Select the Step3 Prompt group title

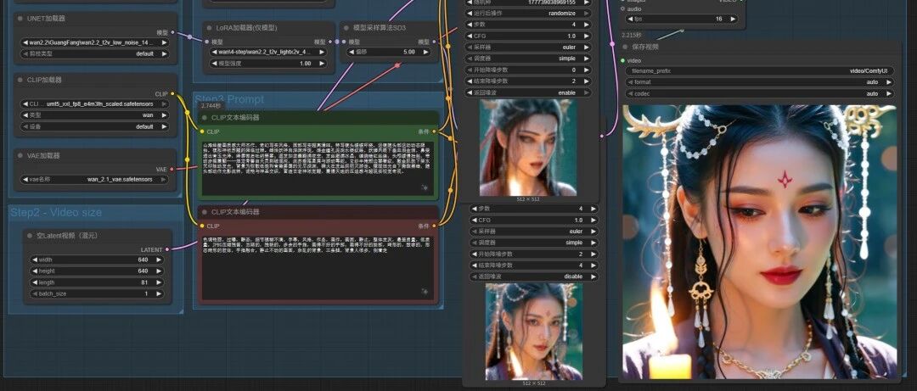[229, 99]
